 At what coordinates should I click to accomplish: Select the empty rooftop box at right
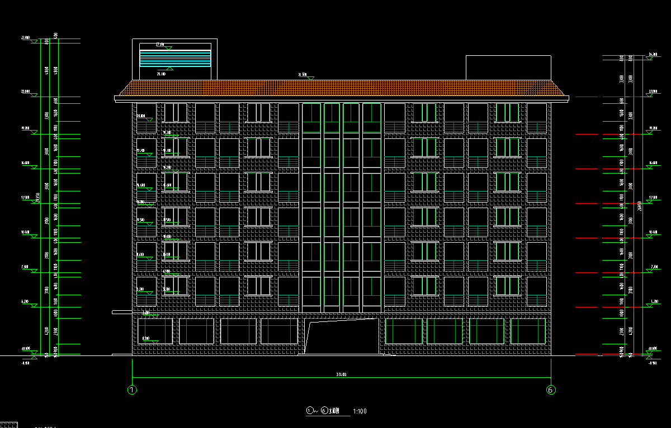508,68
